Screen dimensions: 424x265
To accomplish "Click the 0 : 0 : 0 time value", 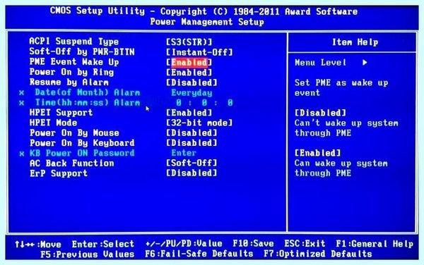I will pyautogui.click(x=204, y=103).
